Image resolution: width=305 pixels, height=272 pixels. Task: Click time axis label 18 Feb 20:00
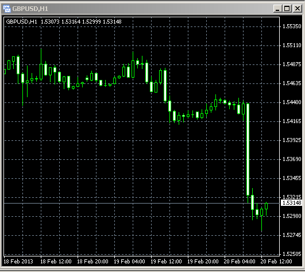click(92, 262)
